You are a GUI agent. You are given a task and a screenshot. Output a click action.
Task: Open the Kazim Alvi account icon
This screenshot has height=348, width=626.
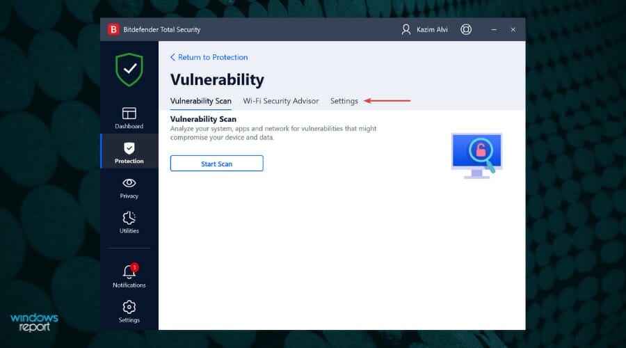pos(406,29)
